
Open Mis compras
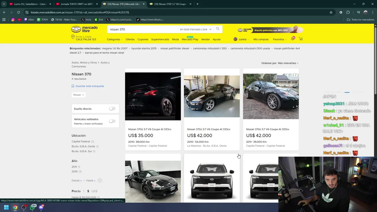click(x=261, y=39)
